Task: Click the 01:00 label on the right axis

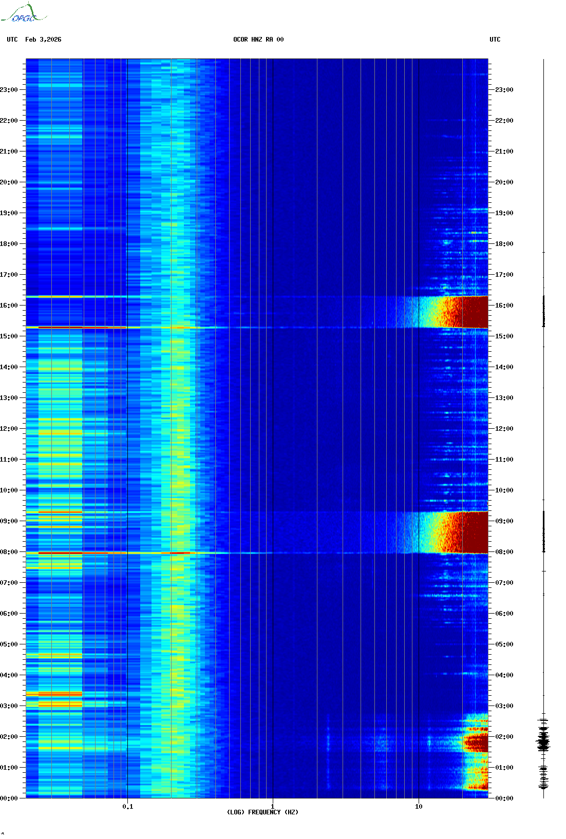Action: 504,768
